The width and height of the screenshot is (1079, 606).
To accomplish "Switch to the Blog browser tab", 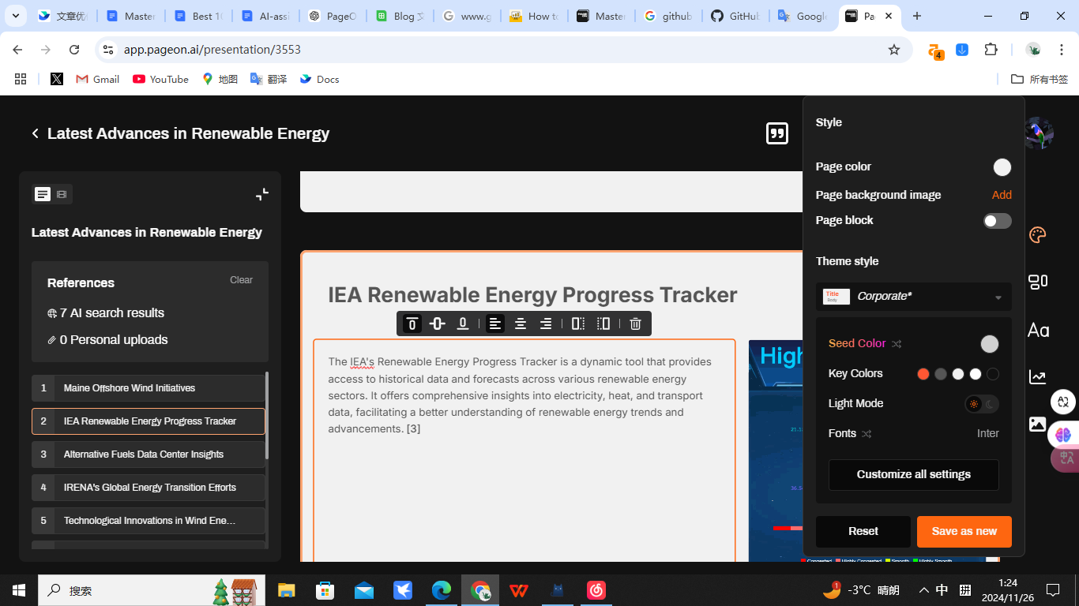I will click(x=400, y=16).
